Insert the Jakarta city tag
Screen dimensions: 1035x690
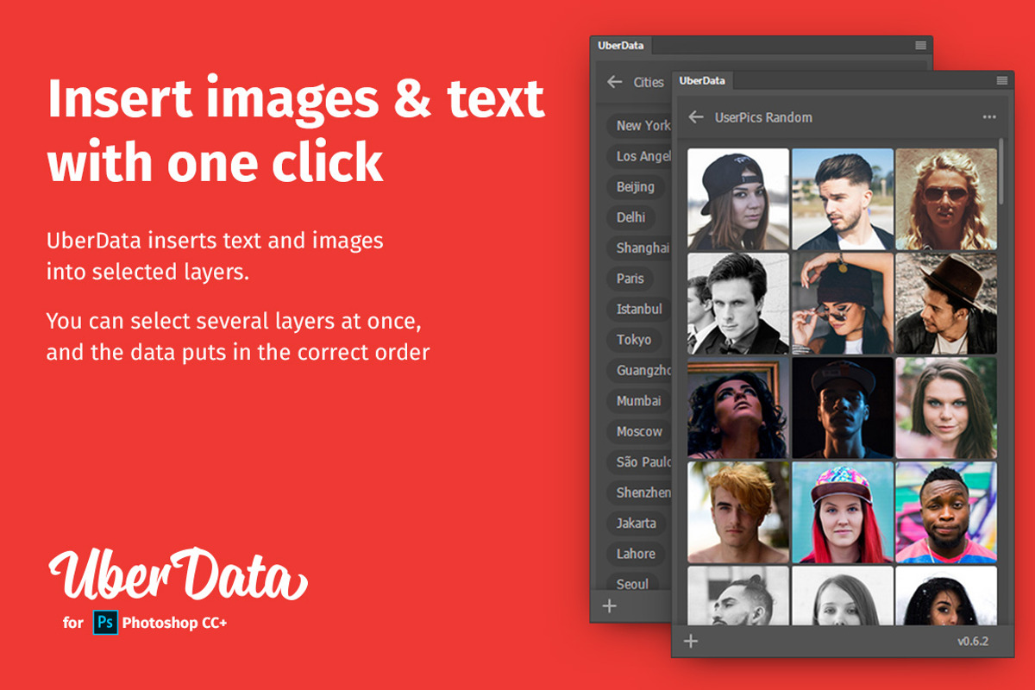pos(637,523)
